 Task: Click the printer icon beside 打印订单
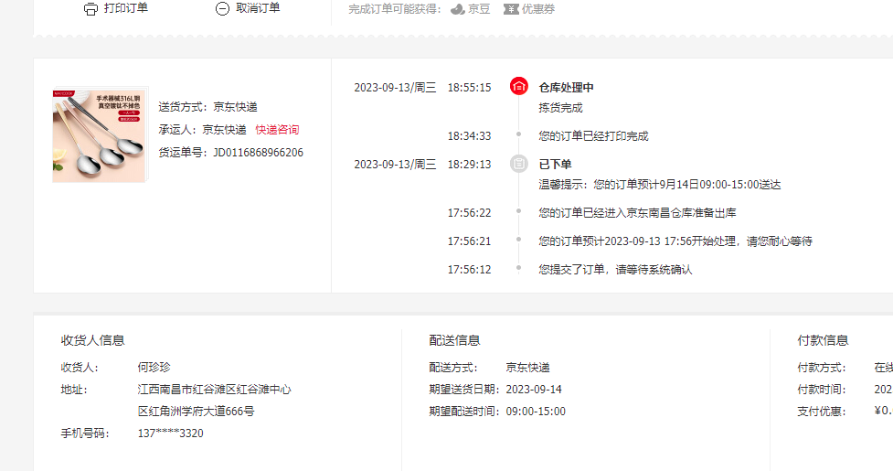pos(90,9)
